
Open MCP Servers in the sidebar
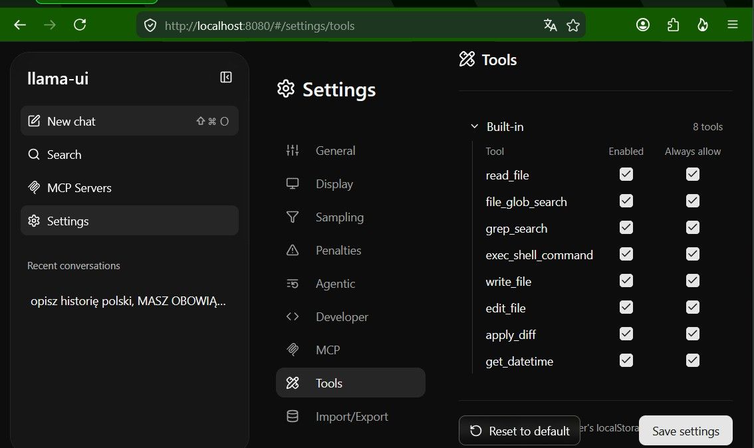[x=130, y=187]
